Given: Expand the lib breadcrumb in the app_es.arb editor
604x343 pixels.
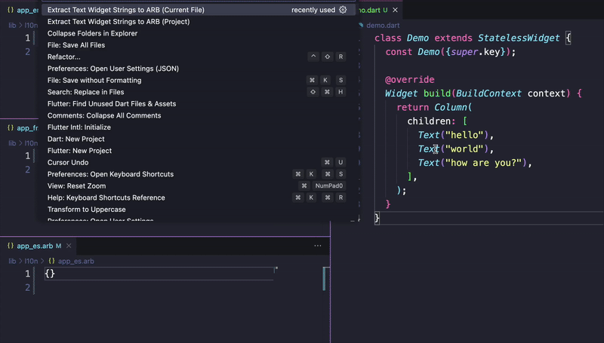Looking at the screenshot, I should 12,261.
